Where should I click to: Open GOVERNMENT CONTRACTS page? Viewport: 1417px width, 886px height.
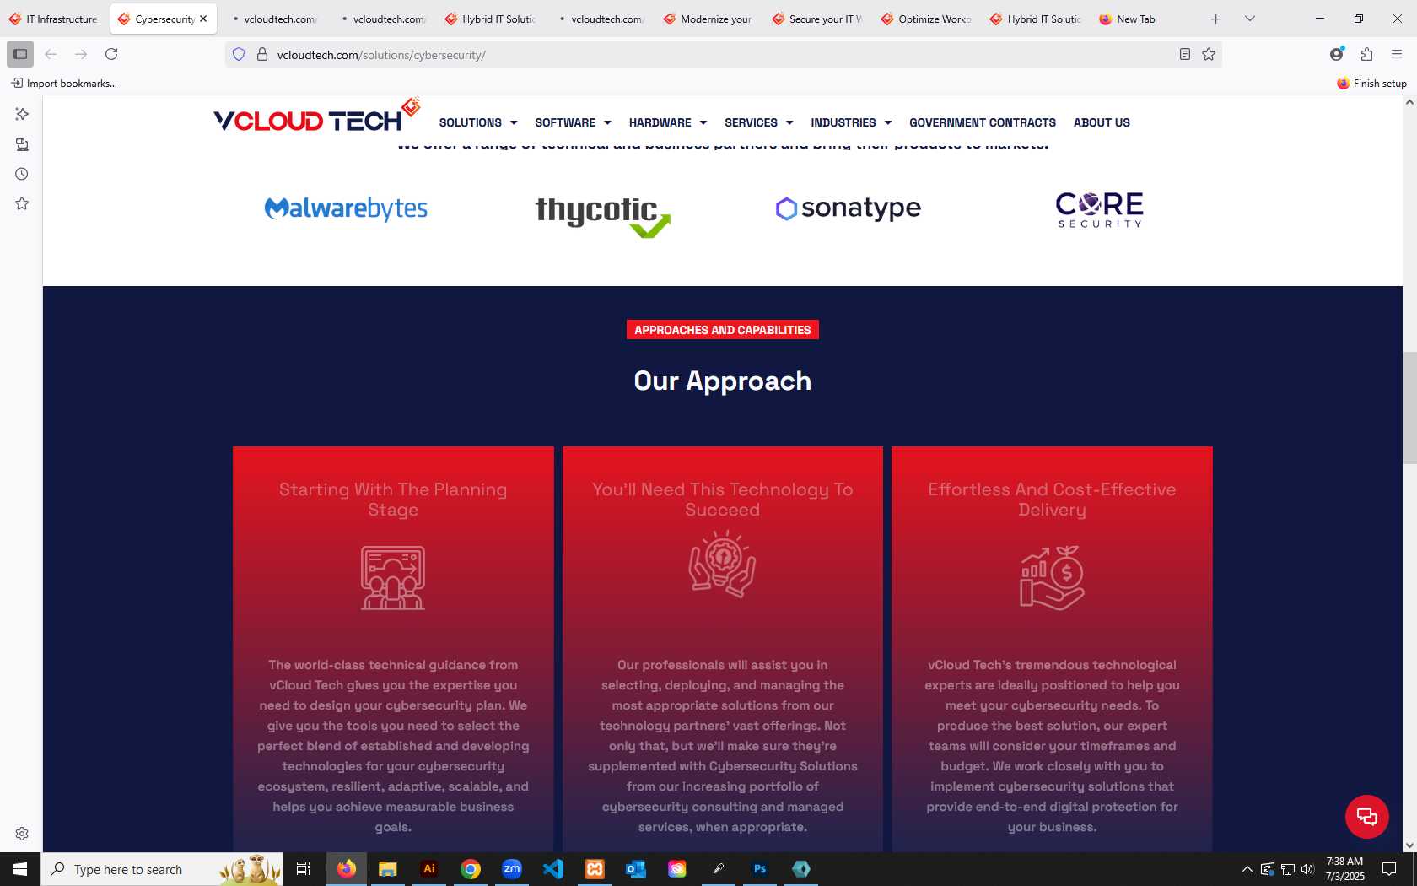click(983, 122)
